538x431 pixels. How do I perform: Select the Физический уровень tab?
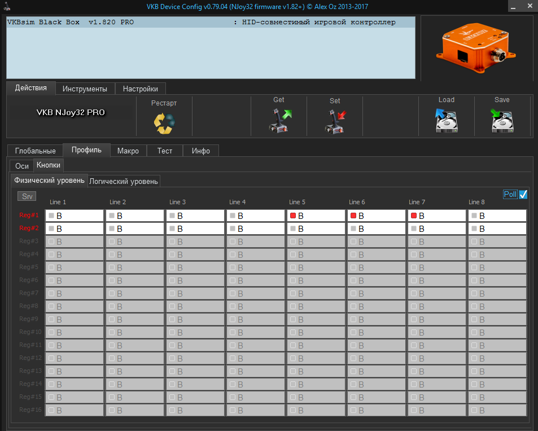tap(50, 181)
